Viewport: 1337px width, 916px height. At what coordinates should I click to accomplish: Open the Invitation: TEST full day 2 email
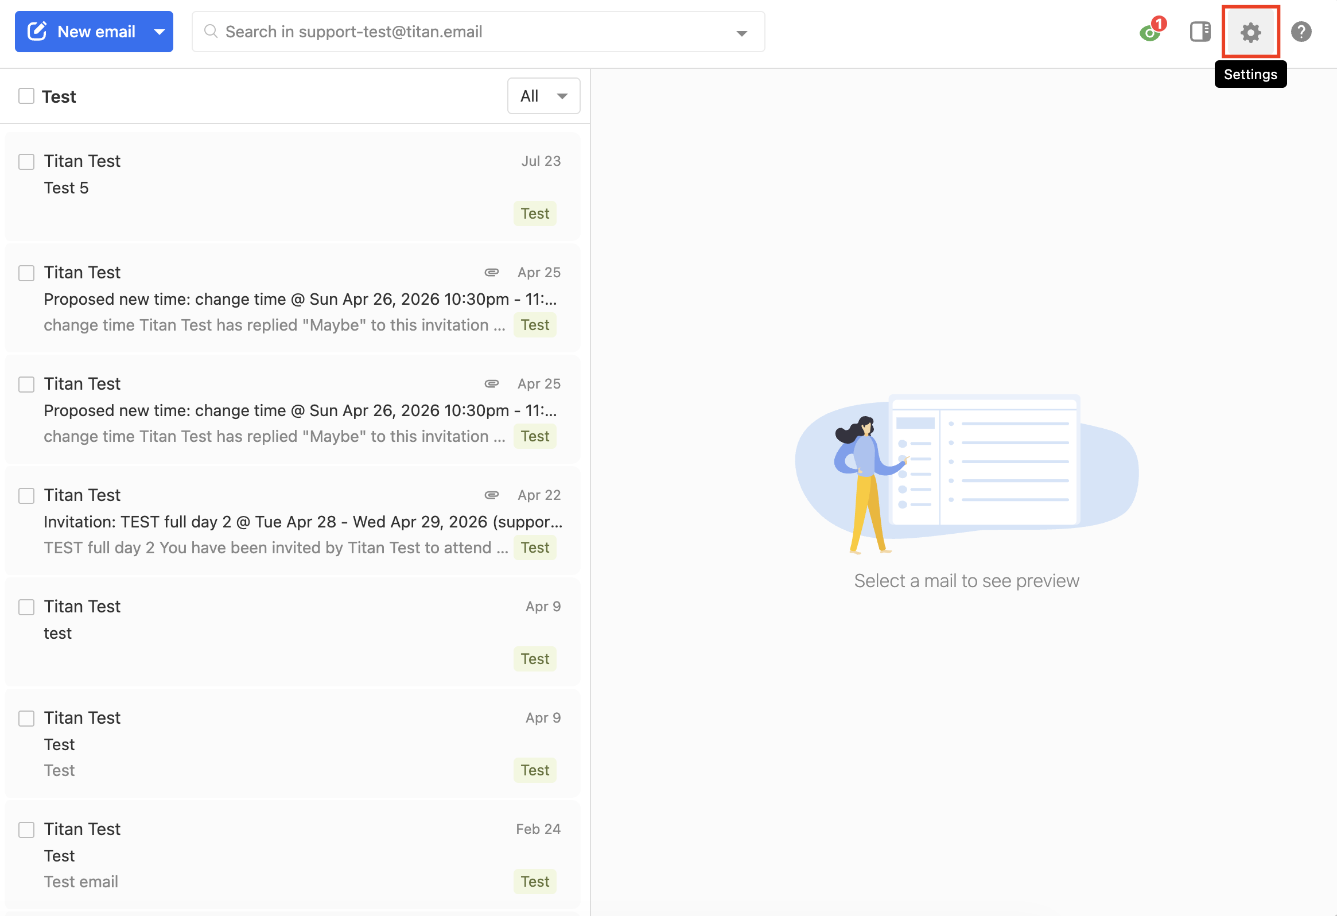292,521
